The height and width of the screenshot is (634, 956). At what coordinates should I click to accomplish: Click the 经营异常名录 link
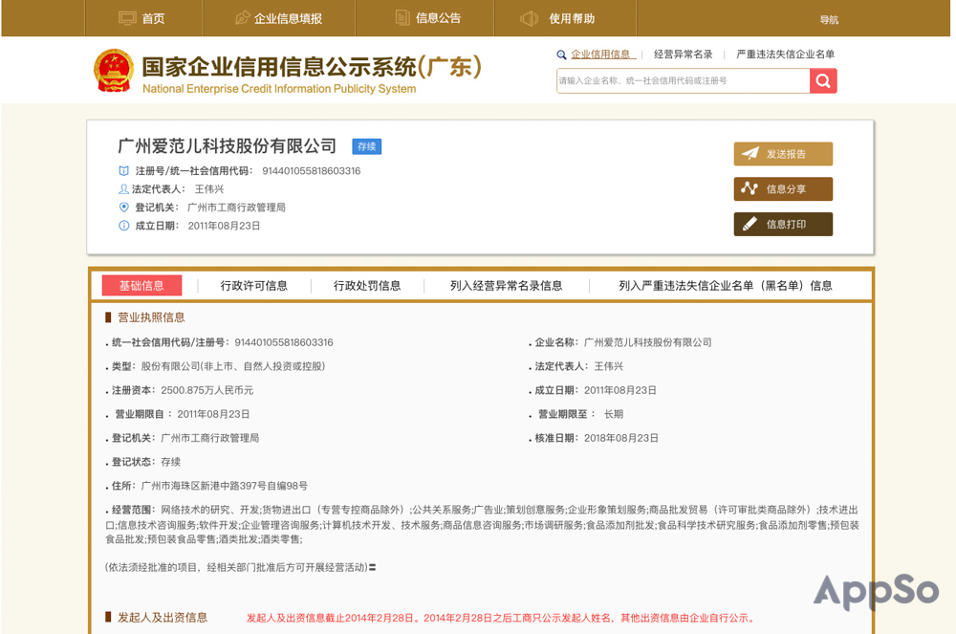tap(684, 55)
